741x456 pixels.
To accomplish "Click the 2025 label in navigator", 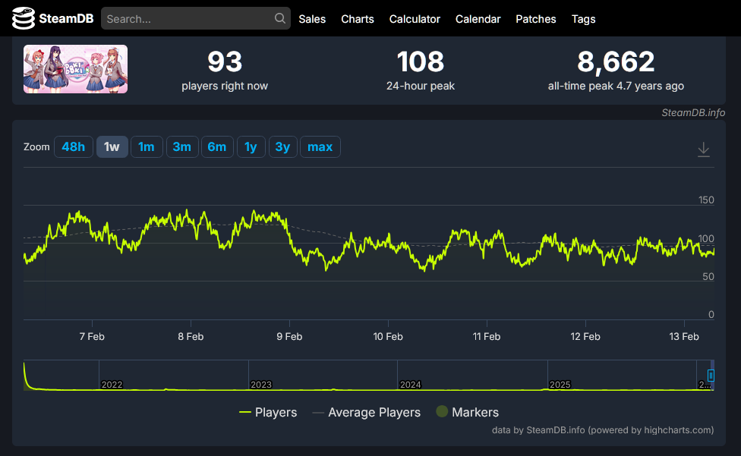I will click(x=560, y=385).
